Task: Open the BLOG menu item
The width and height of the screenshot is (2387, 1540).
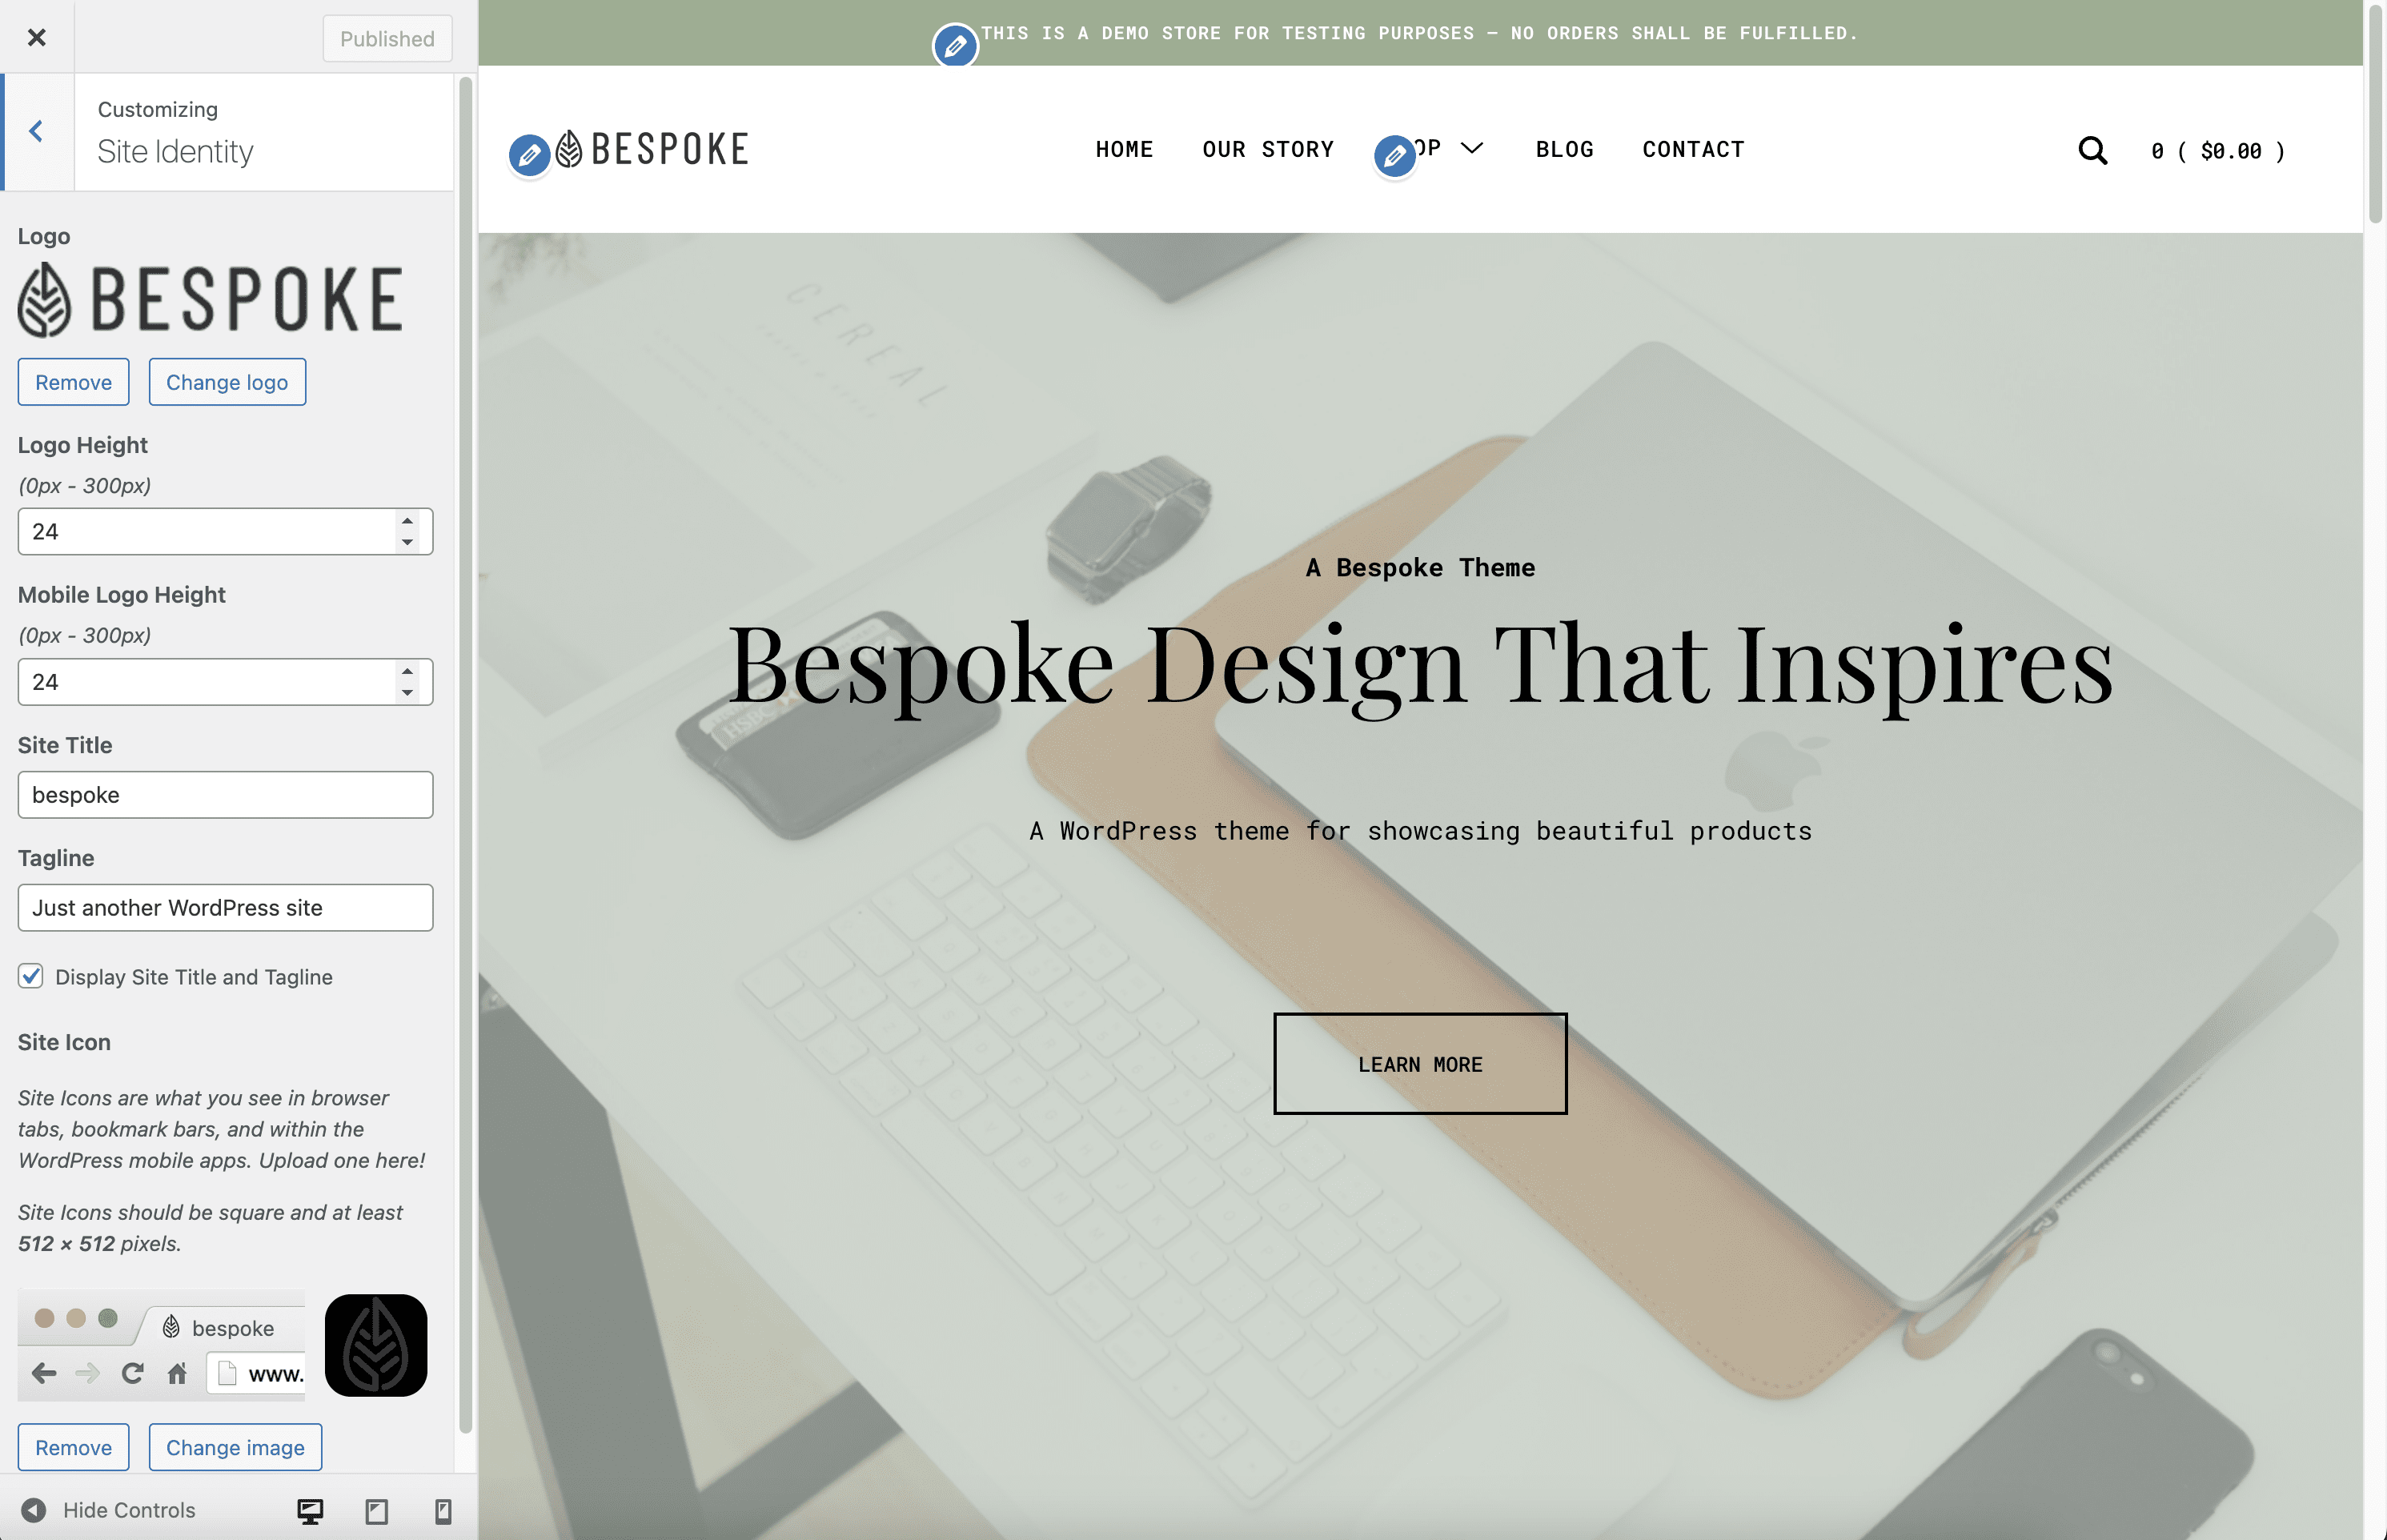Action: (x=1564, y=149)
